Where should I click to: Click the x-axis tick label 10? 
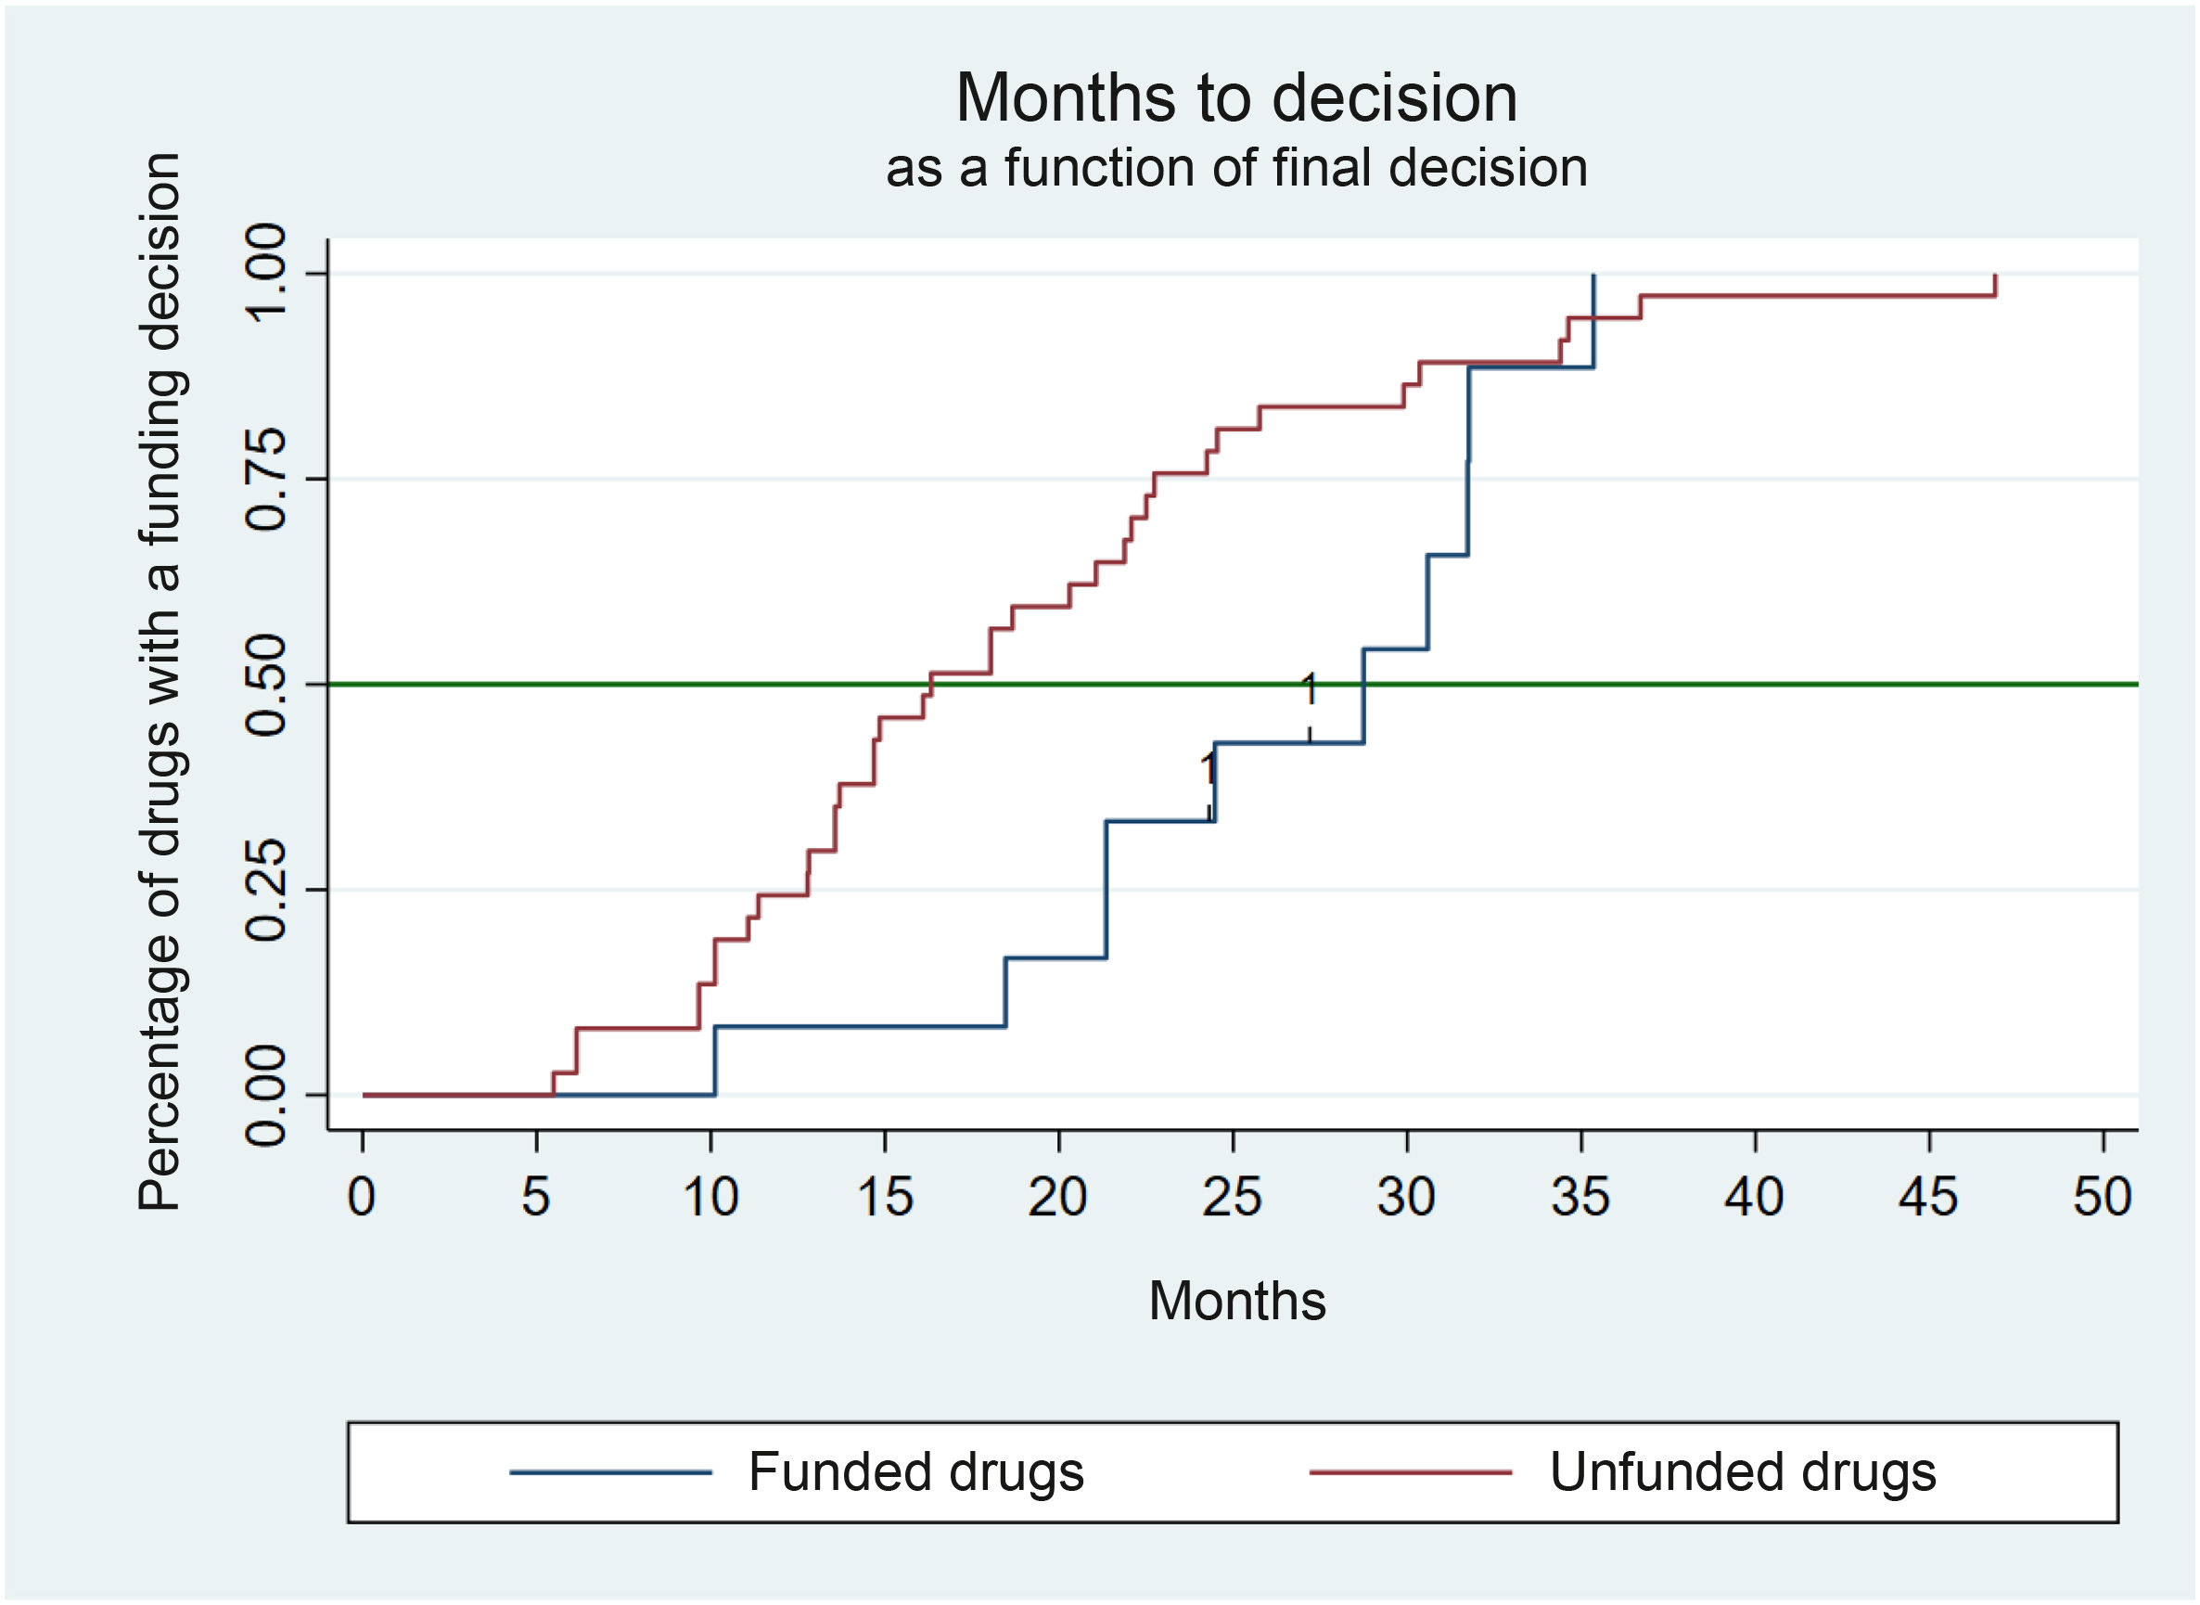tap(710, 1197)
